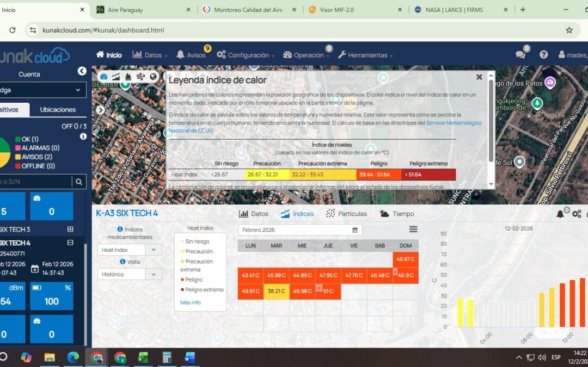This screenshot has width=588, height=367.
Task: Open the Heat Index dropdown
Action: (x=130, y=250)
